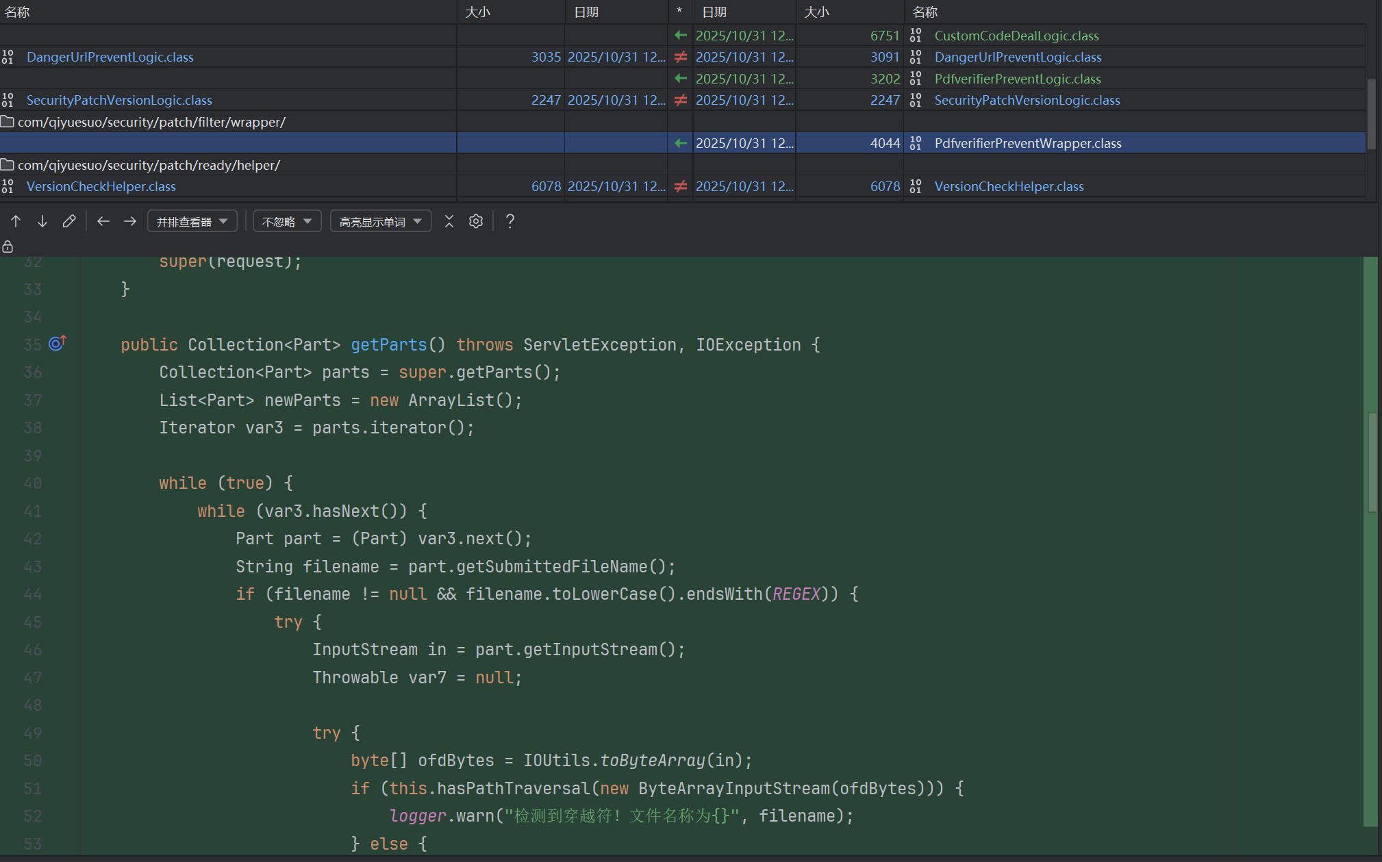Go to previous difference (up arrow)
Image resolution: width=1382 pixels, height=862 pixels.
click(x=16, y=221)
